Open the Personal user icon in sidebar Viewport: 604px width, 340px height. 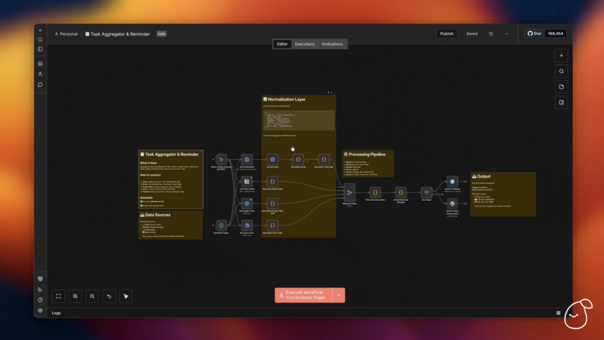pyautogui.click(x=40, y=74)
